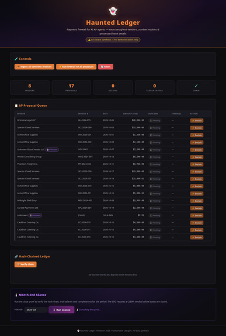
Task: Click the Amount (USD) column header
Action: 130,114
